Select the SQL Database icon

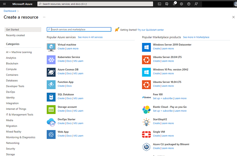tap(51, 97)
